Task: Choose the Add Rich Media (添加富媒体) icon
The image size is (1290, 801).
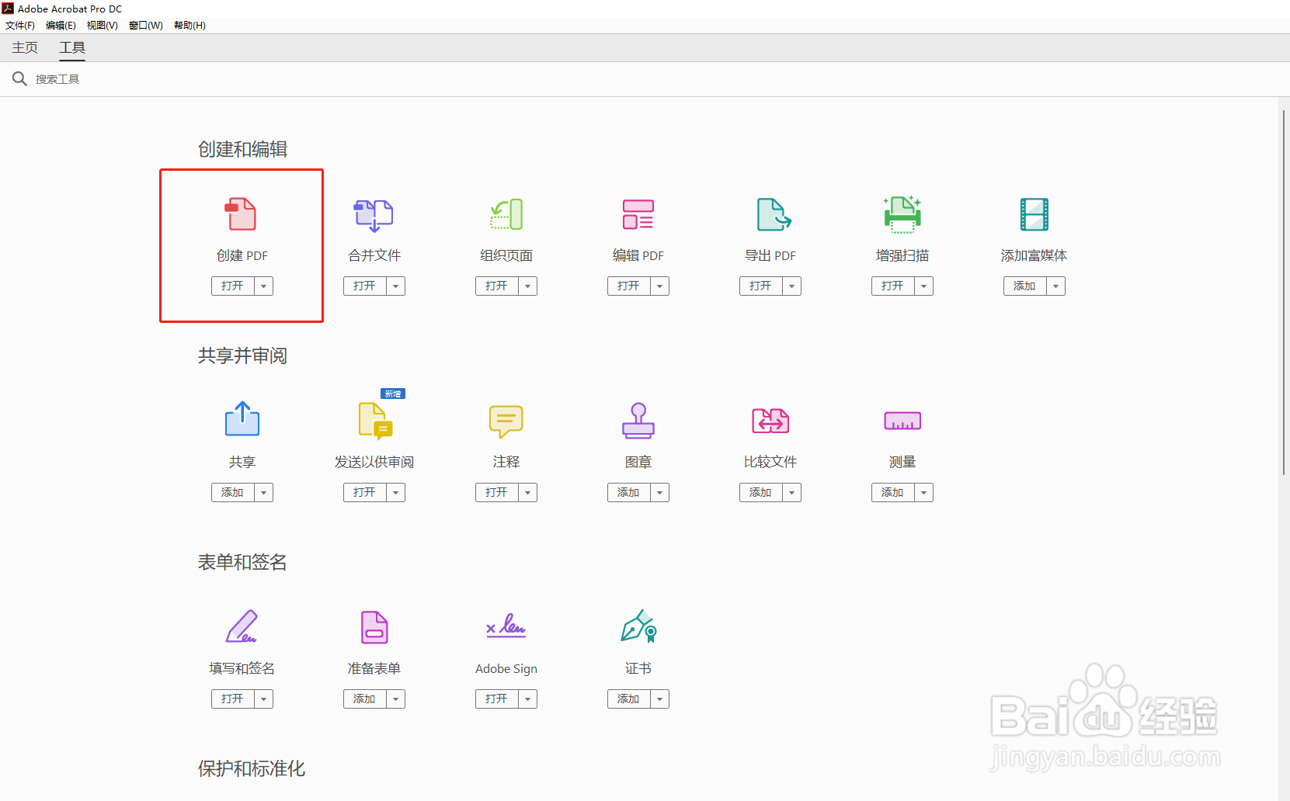Action: click(1034, 214)
